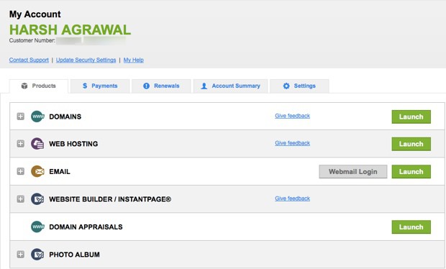Viewport: 446px width, 269px height.
Task: Launch the Email manager
Action: pos(411,171)
